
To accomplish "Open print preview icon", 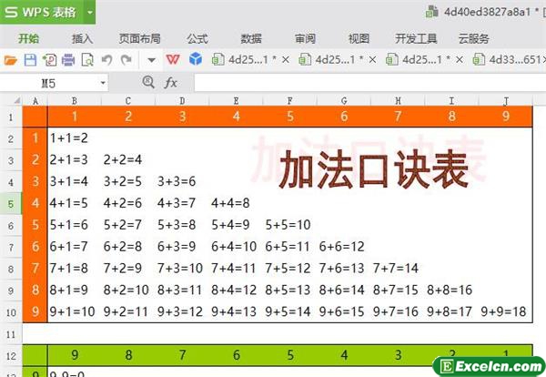I will click(x=87, y=60).
